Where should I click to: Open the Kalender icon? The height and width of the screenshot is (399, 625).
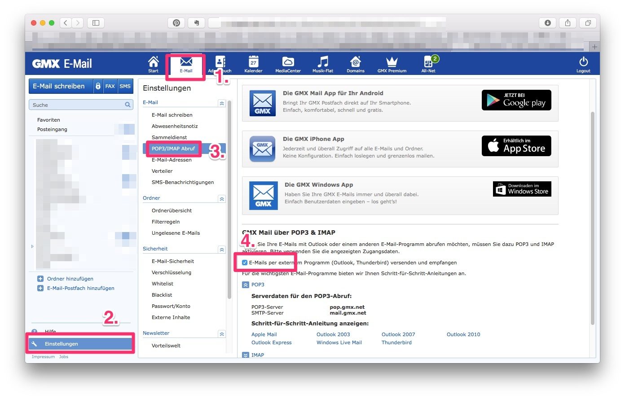(253, 64)
